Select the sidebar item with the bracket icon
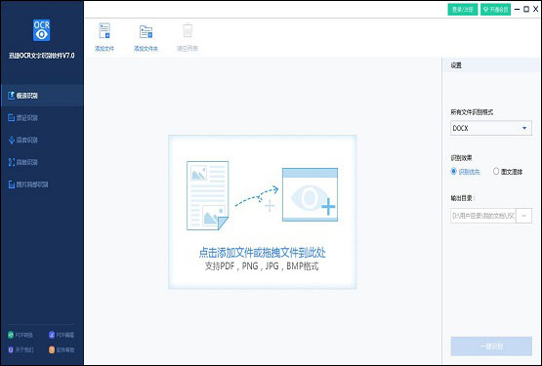 (42, 162)
